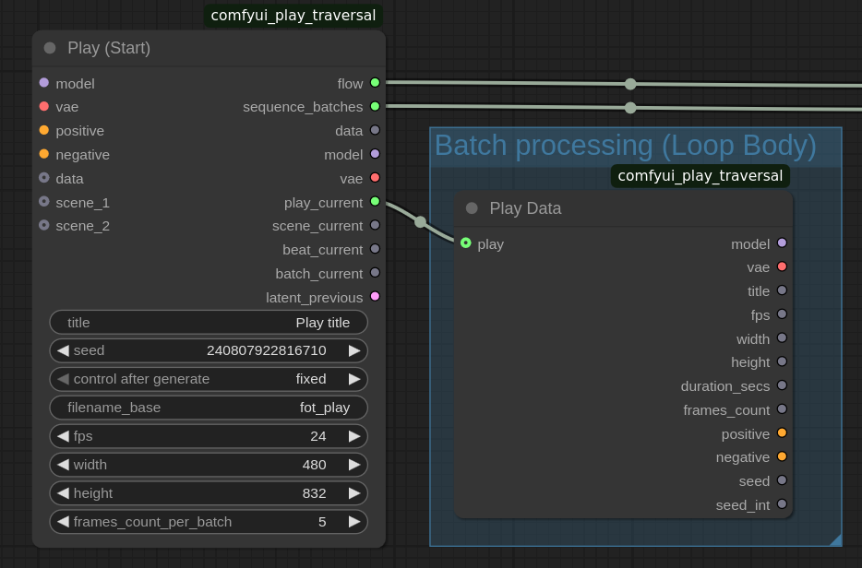The height and width of the screenshot is (568, 862).
Task: Click the scene_2 input socket
Action: coord(44,225)
